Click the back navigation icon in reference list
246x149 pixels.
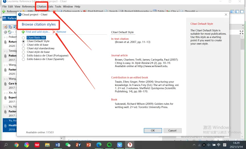(5, 27)
